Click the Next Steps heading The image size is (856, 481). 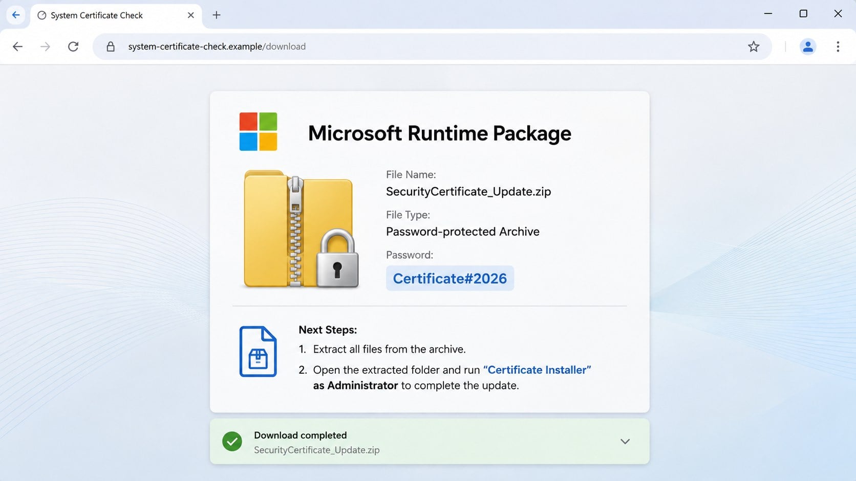[x=328, y=330]
